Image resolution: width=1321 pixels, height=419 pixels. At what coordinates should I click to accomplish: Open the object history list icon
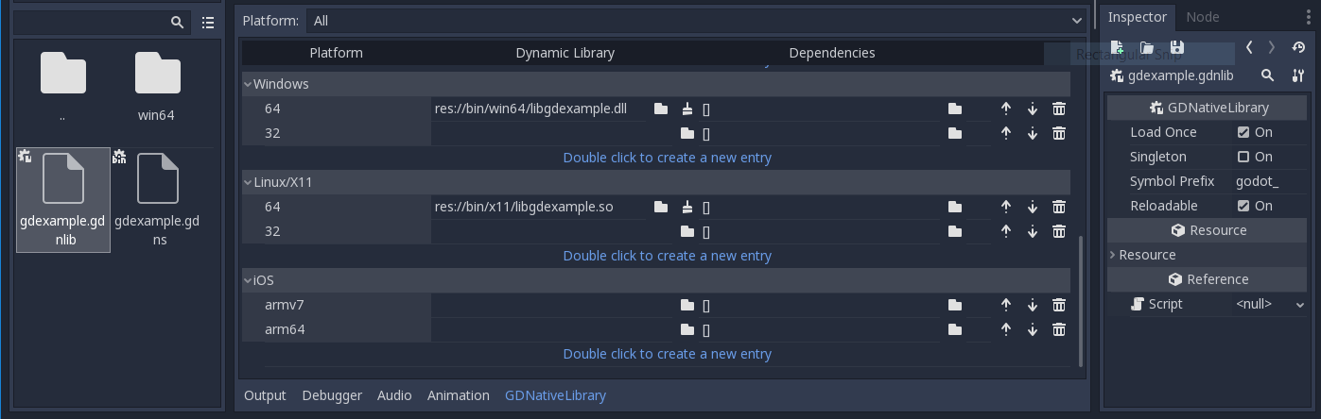(x=1298, y=47)
